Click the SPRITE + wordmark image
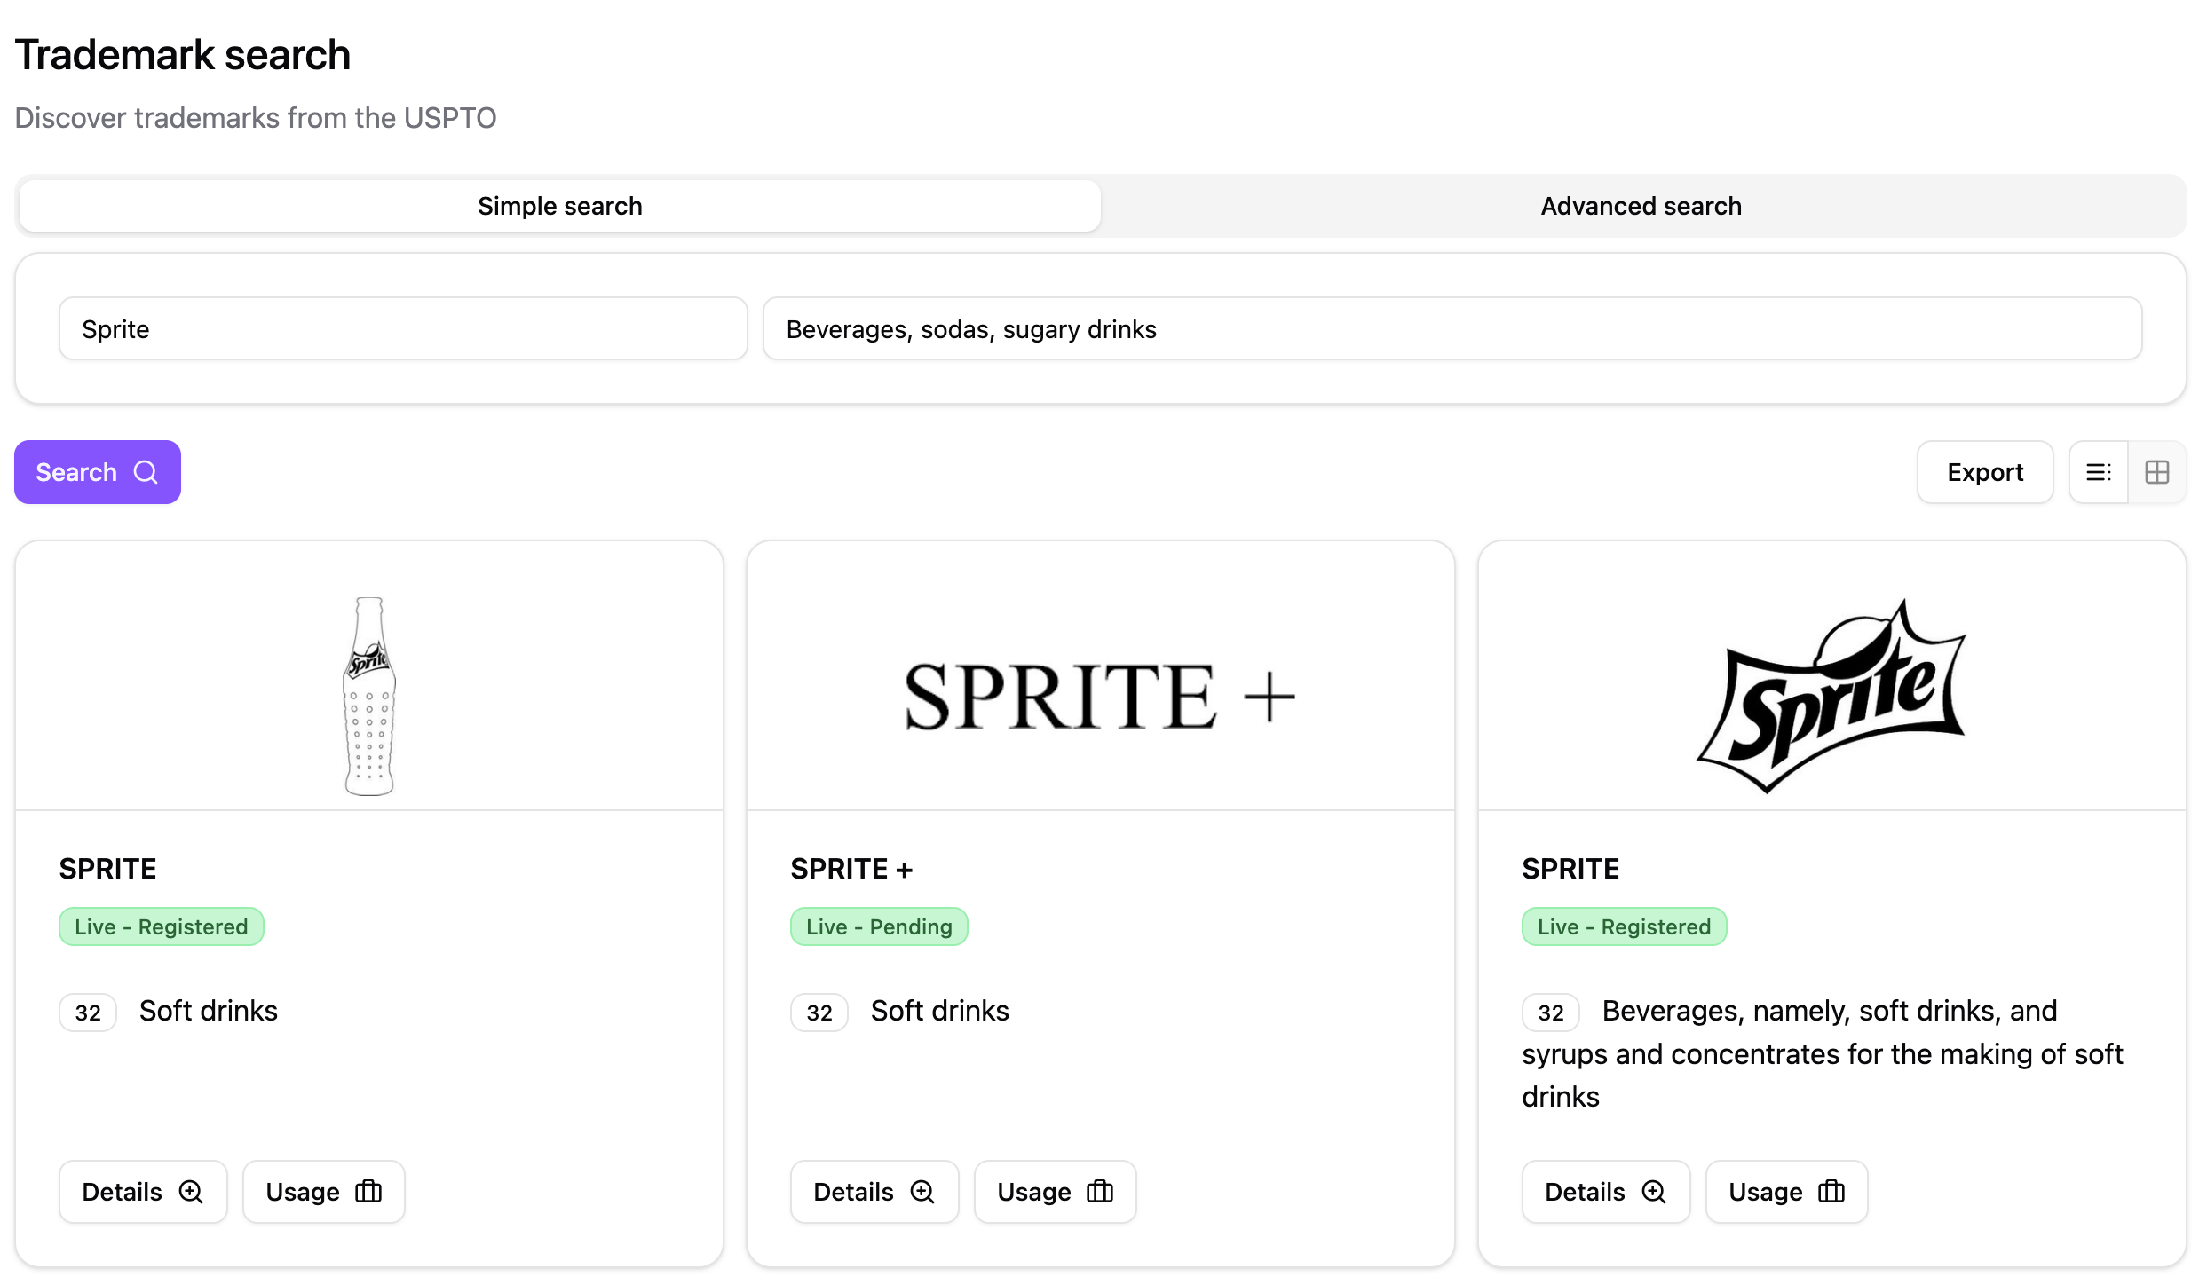Screen dimensions: 2207x1285 click(x=1100, y=697)
